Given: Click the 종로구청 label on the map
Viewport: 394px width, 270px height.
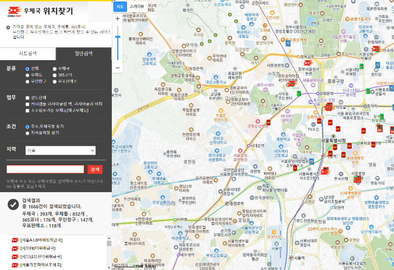Looking at the screenshot, I should click(x=335, y=81).
